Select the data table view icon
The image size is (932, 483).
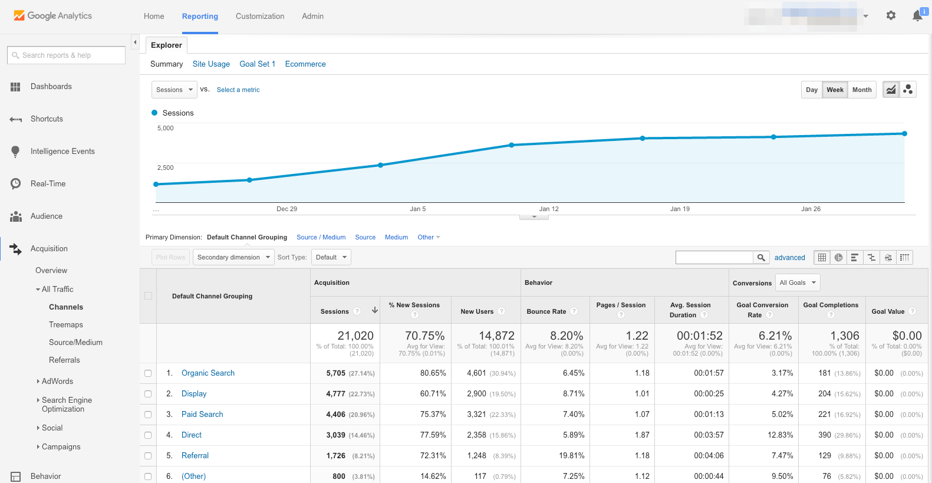[822, 258]
